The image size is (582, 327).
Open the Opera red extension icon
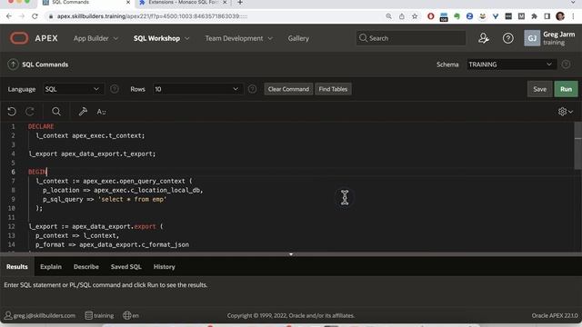pos(430,16)
